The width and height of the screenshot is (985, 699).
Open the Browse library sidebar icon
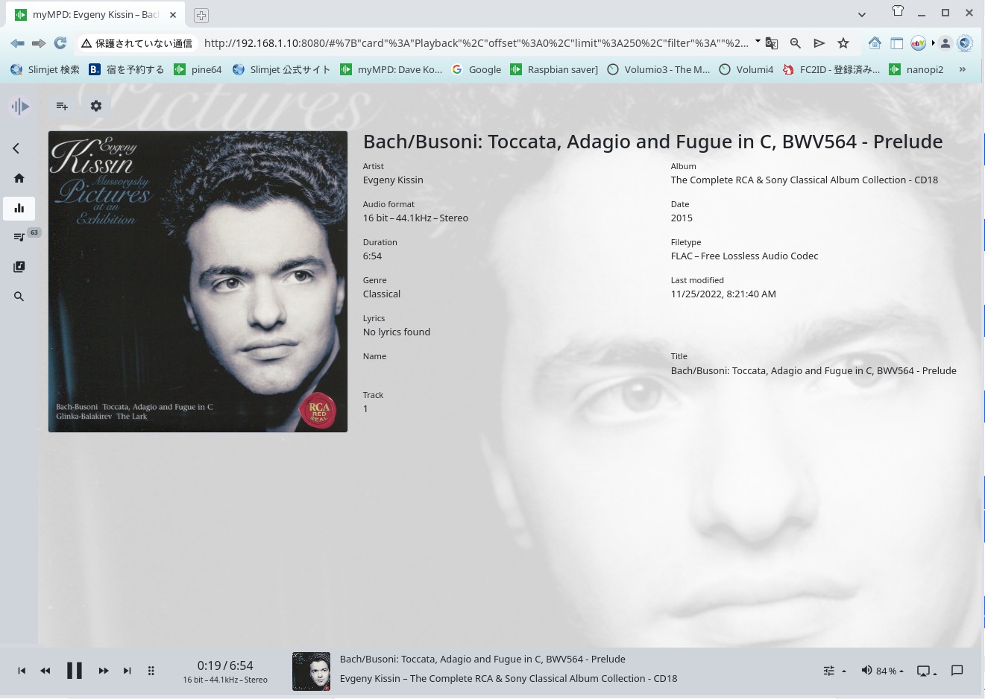[19, 267]
